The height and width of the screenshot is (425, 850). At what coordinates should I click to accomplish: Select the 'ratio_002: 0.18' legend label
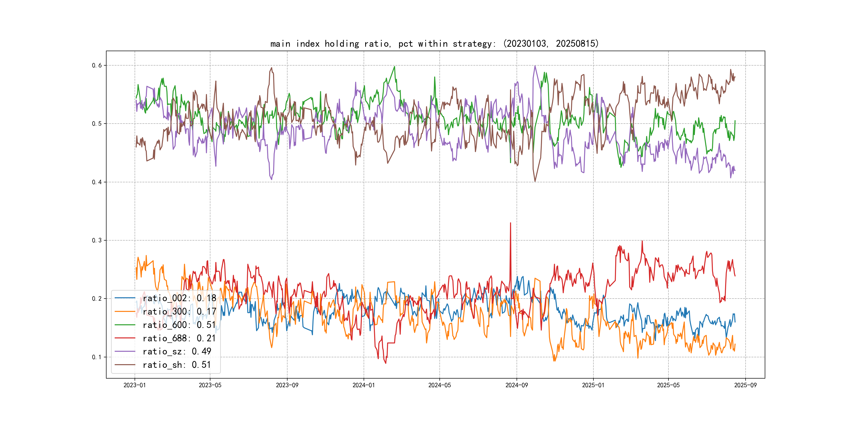pyautogui.click(x=179, y=298)
